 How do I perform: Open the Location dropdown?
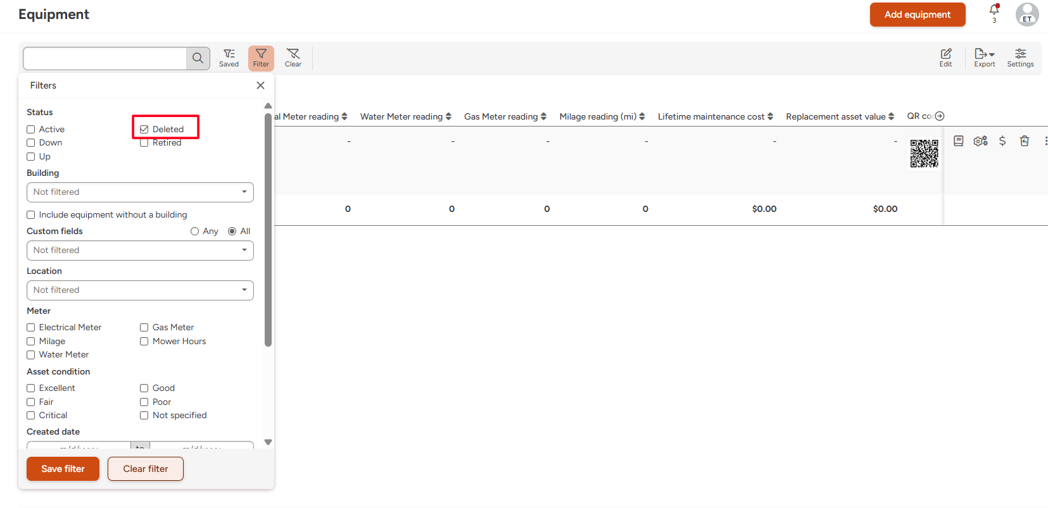click(x=140, y=290)
